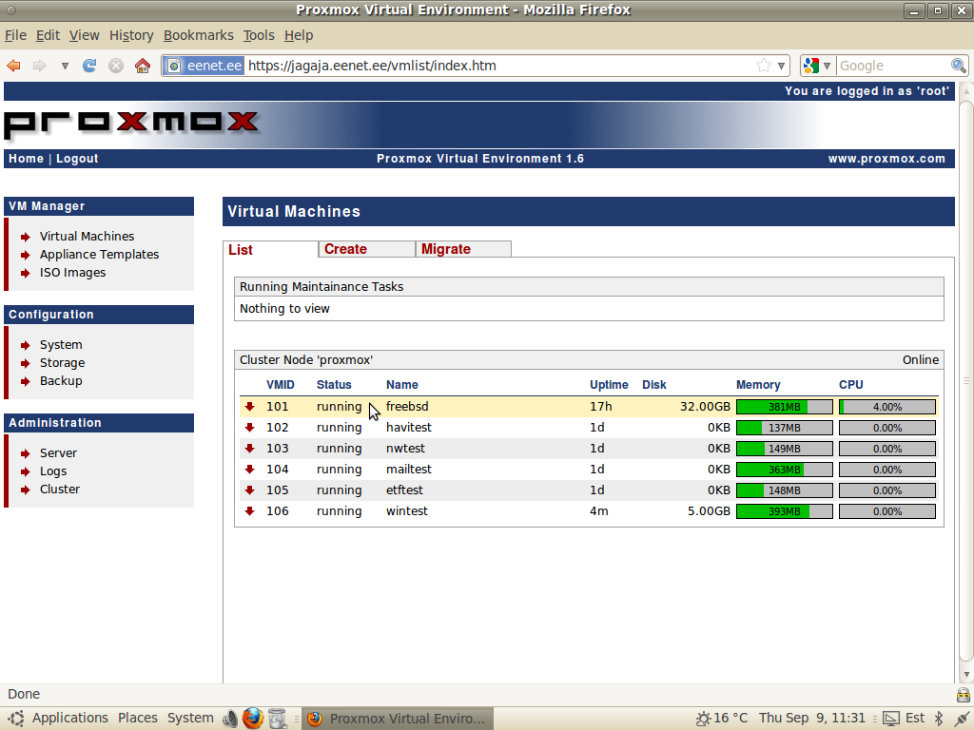Open the URL bar history dropdown
This screenshot has width=974, height=730.
pos(782,66)
